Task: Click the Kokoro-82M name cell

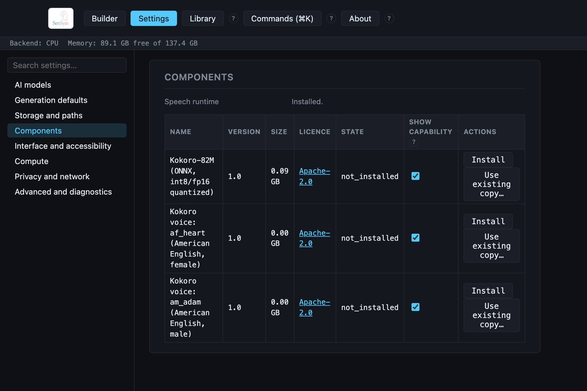Action: 194,176
